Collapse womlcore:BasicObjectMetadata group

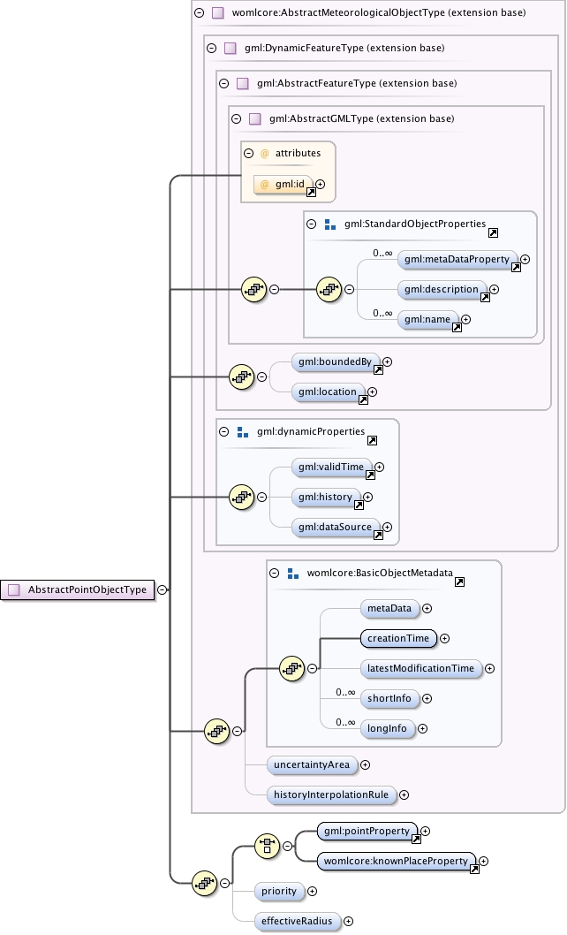click(275, 573)
